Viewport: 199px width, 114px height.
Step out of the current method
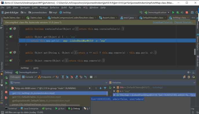[x=76, y=77]
